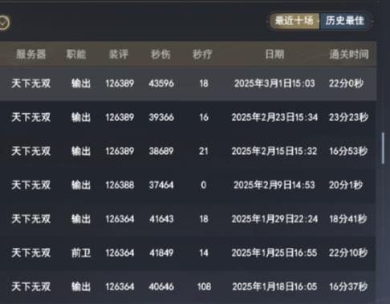Viewport: 390px width, 304px height.
Task: Click the 秒伤 value 41849
Action: pos(161,253)
